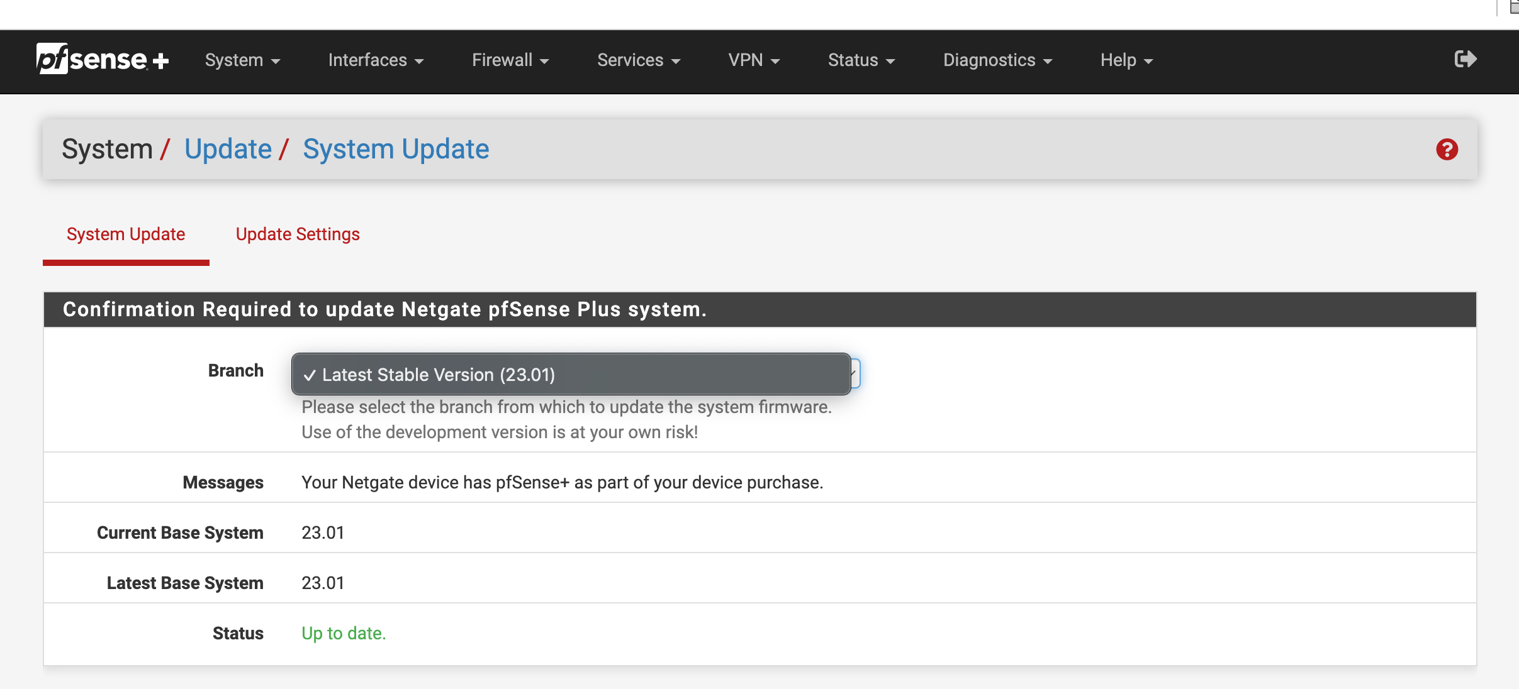The image size is (1519, 689).
Task: Click the Current Base System value 23.01
Action: pyautogui.click(x=323, y=533)
